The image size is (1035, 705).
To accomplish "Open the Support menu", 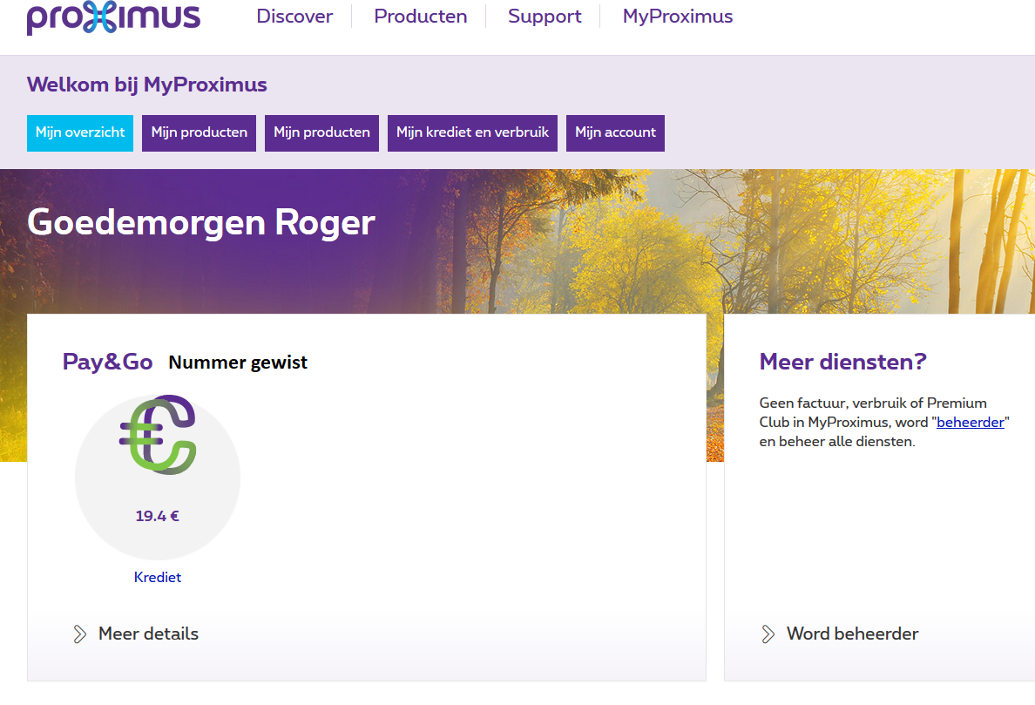I will 545,16.
